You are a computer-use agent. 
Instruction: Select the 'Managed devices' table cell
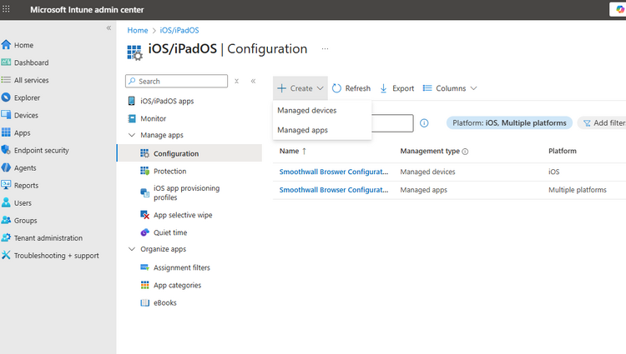[x=427, y=172]
